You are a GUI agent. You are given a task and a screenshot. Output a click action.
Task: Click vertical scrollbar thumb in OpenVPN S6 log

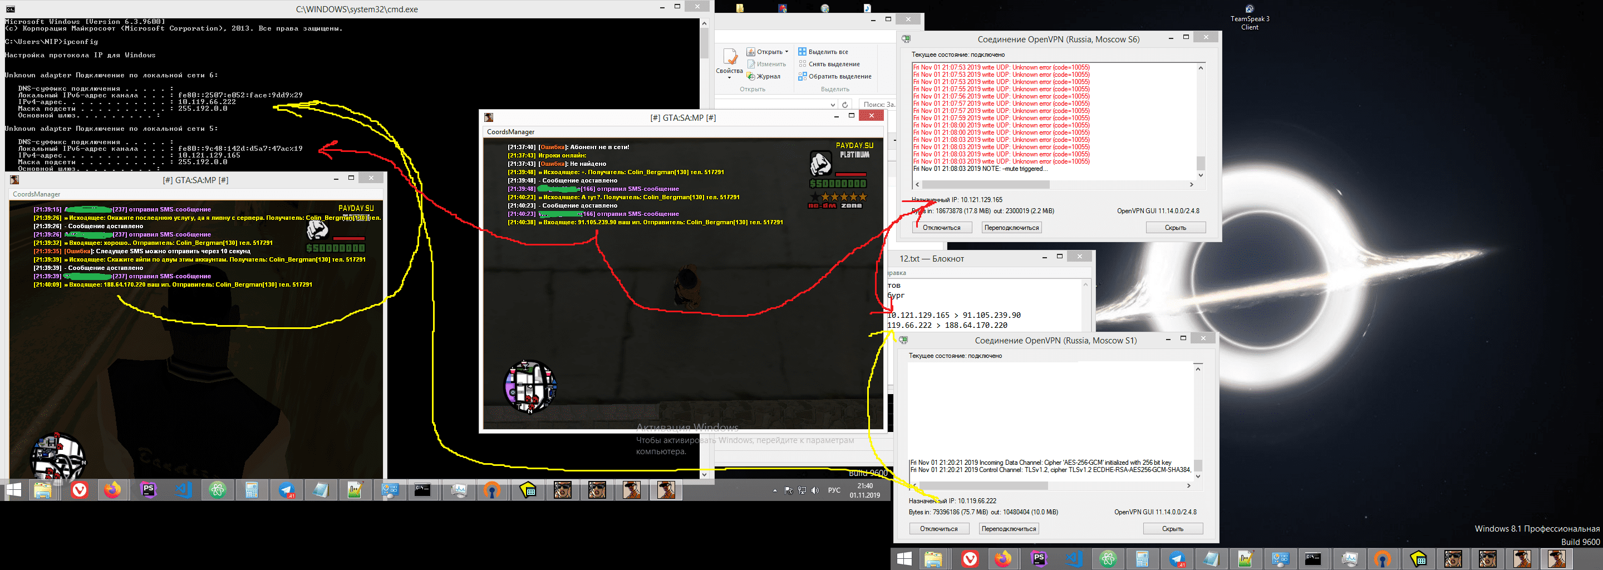coord(1201,163)
